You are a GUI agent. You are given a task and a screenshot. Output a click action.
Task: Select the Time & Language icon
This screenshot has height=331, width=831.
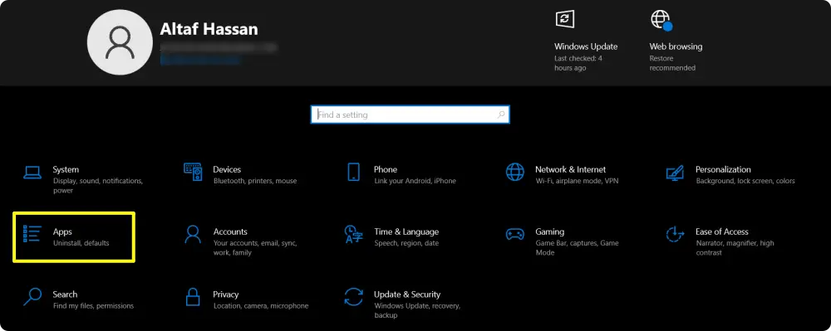click(x=353, y=234)
